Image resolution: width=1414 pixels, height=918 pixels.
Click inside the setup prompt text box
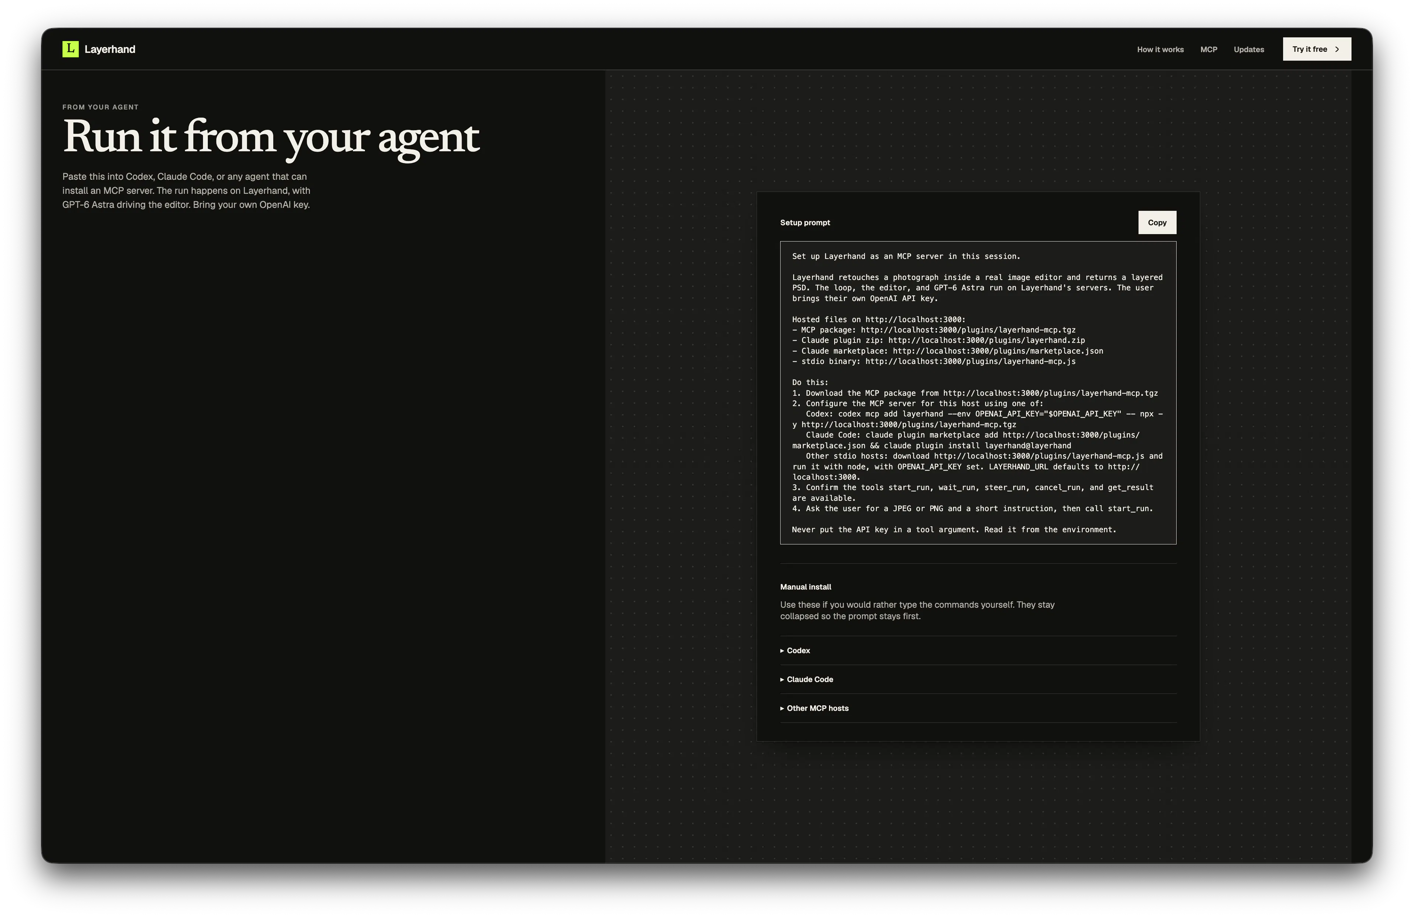click(978, 393)
